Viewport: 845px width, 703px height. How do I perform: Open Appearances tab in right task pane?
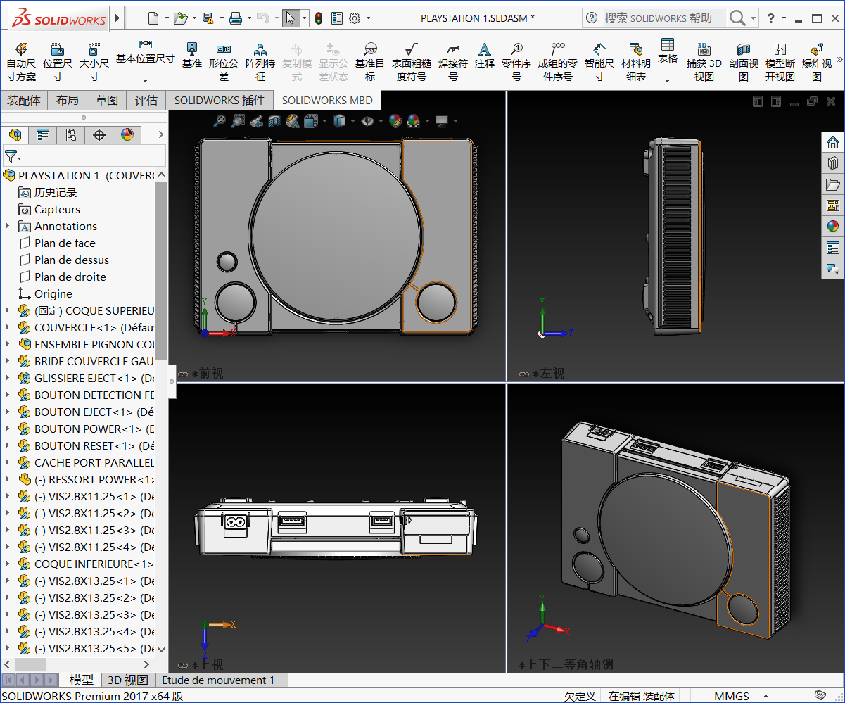click(833, 227)
